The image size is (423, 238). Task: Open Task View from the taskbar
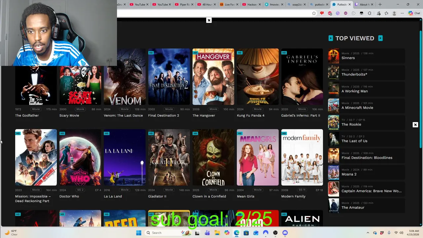tap(197, 233)
